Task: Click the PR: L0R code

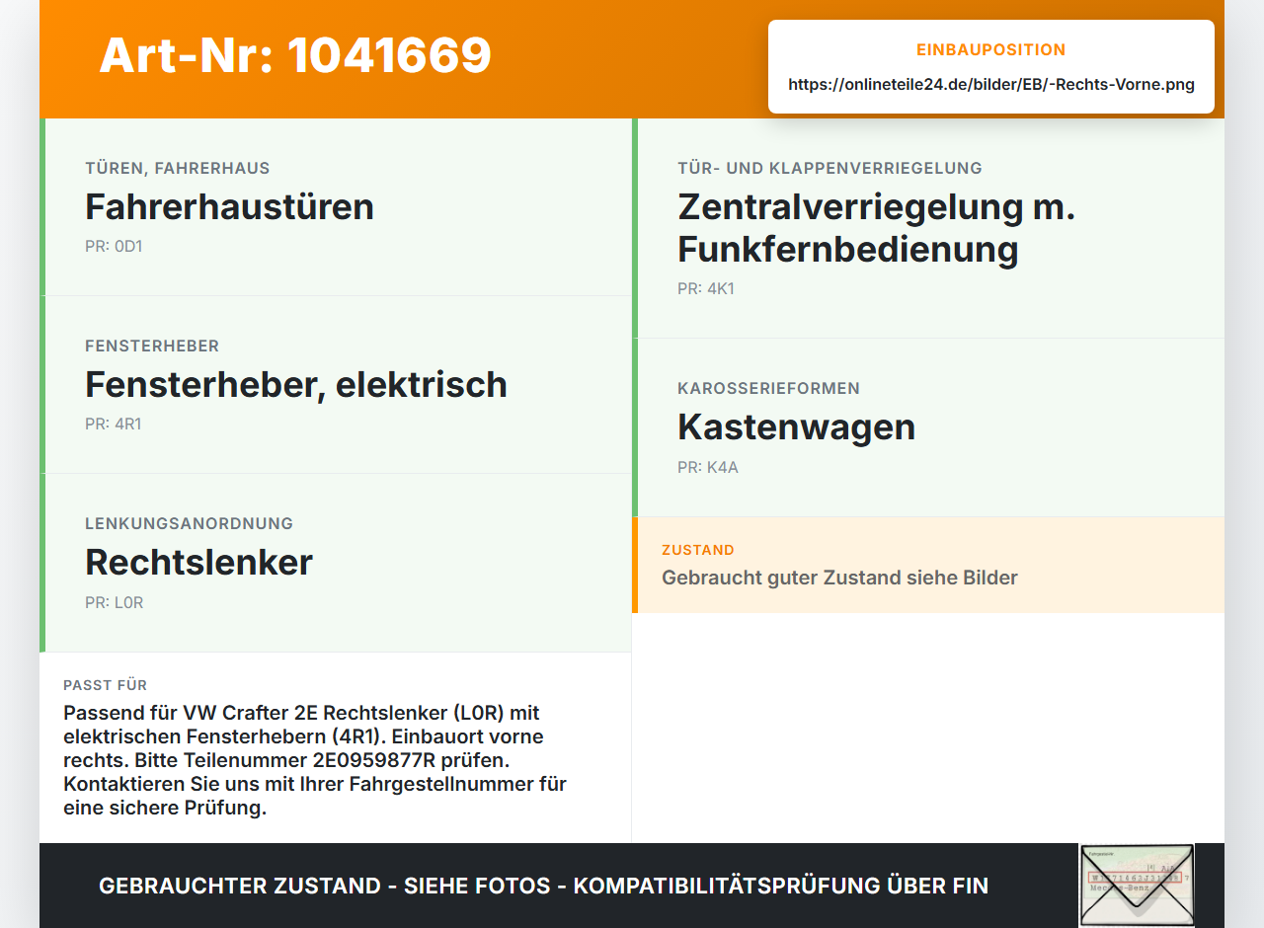Action: pyautogui.click(x=115, y=602)
